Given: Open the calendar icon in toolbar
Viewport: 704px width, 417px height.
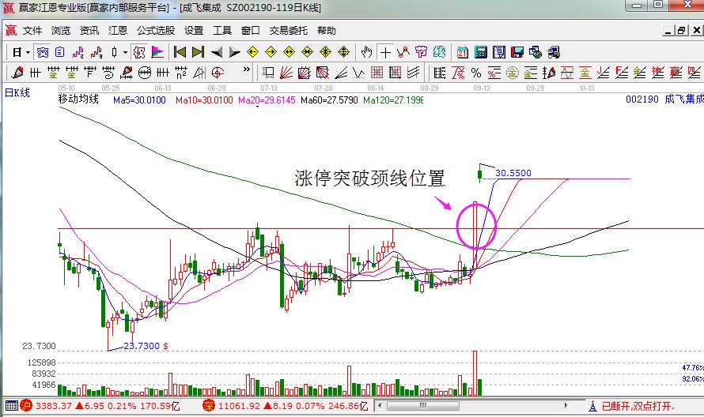Looking at the screenshot, I should click(462, 52).
